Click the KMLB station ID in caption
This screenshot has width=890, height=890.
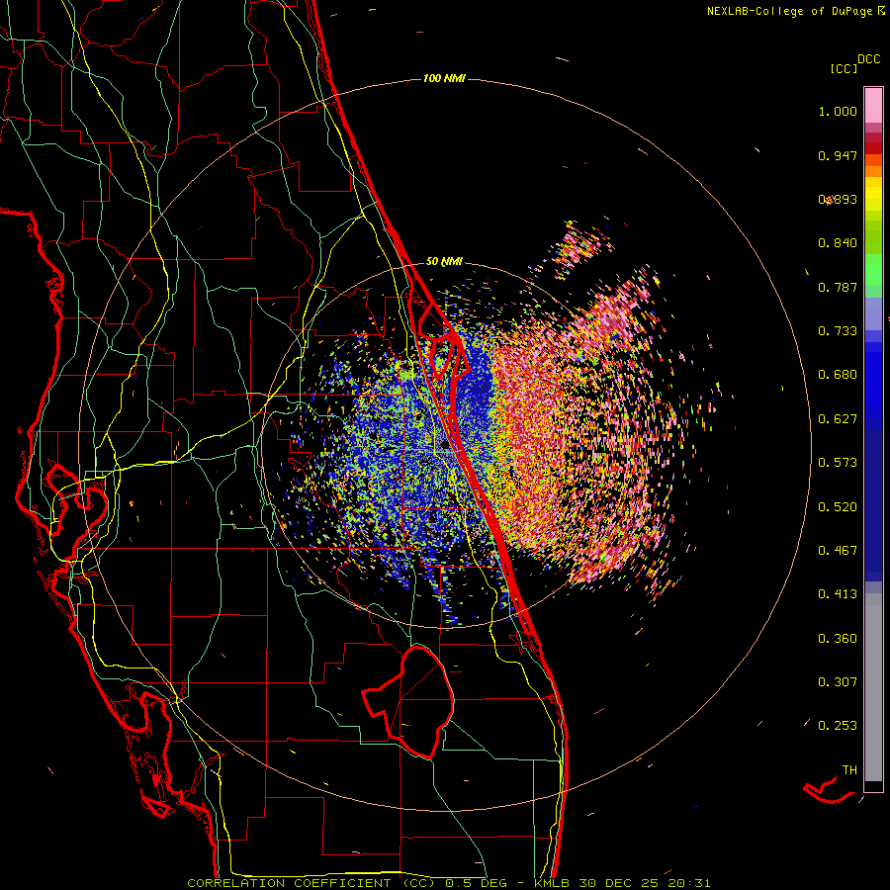[551, 883]
